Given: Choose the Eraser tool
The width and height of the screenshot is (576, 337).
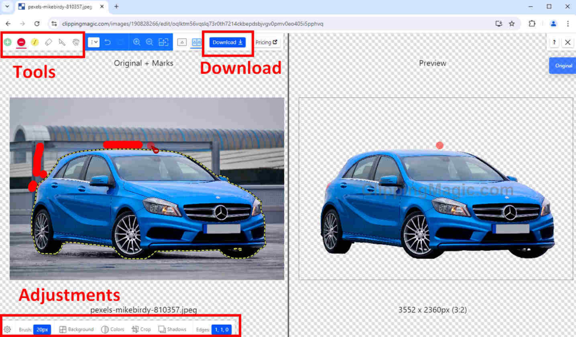Looking at the screenshot, I should (48, 42).
